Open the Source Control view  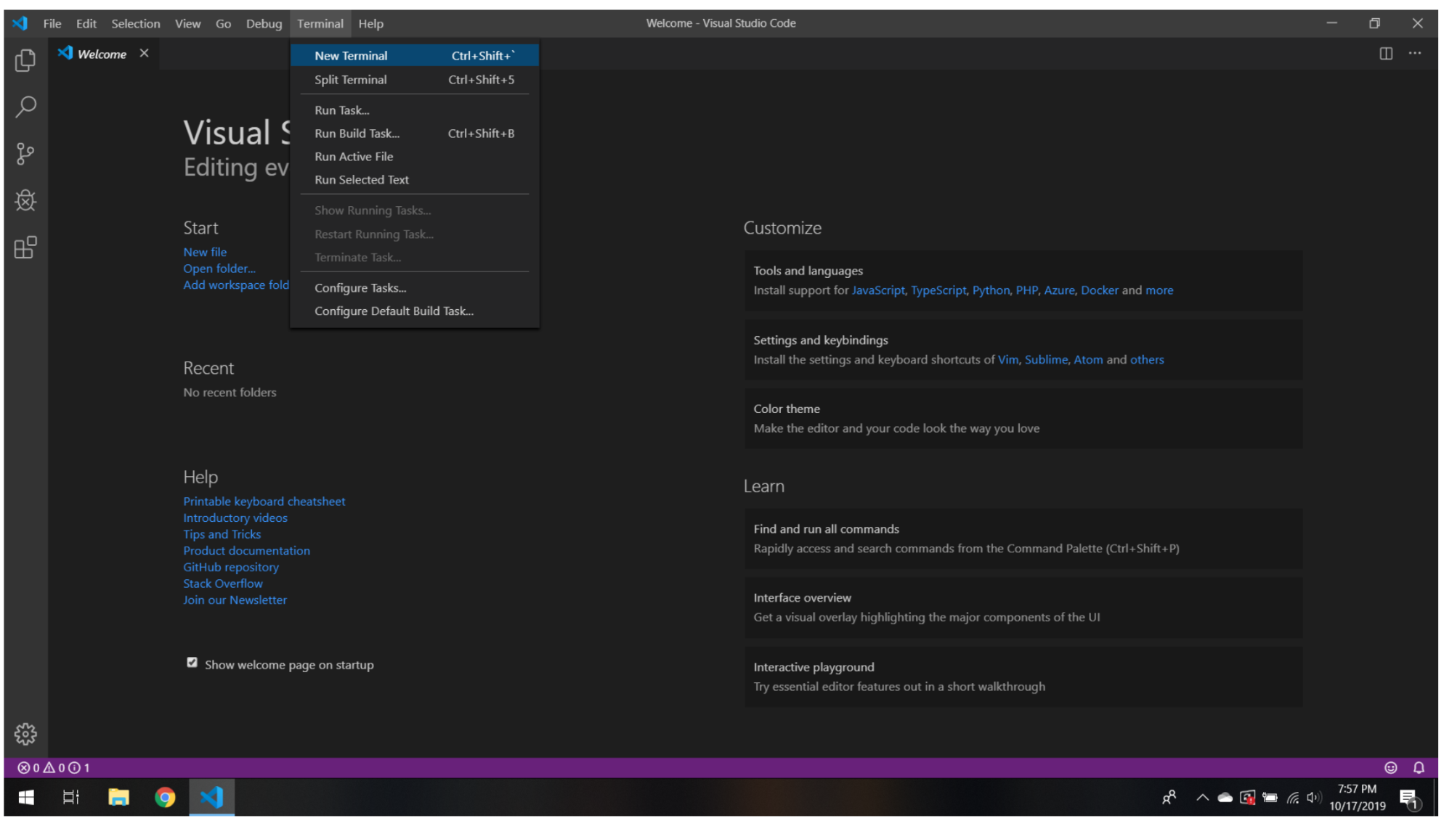click(25, 154)
